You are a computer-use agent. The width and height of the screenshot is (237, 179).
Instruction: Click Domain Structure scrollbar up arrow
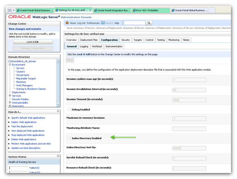coord(58,61)
